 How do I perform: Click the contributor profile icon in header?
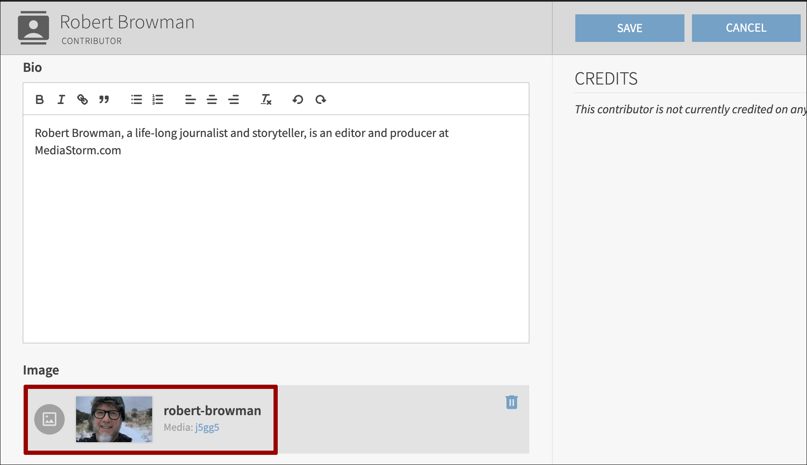[x=33, y=28]
